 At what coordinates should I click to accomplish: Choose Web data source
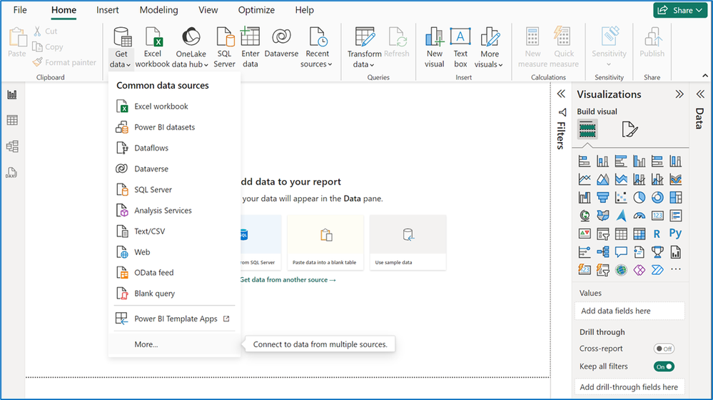[174, 252]
